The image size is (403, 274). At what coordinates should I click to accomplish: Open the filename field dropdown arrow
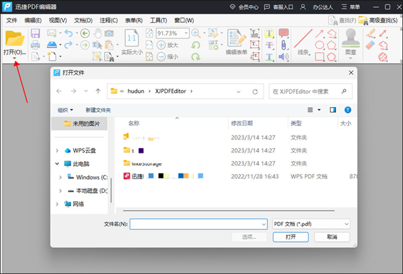coord(264,224)
